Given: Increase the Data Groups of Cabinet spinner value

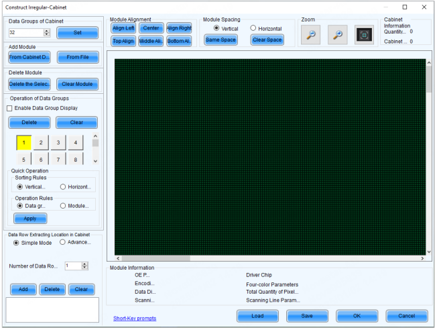Looking at the screenshot, I should [46, 30].
